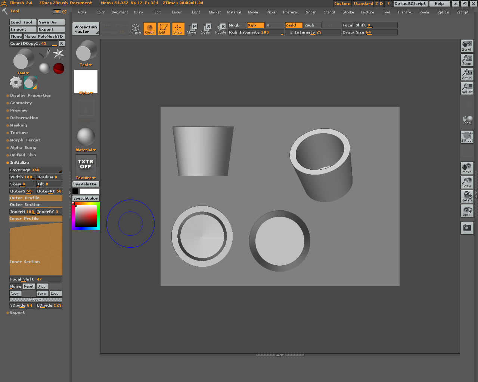Toggle the Zadd mode button
The image size is (478, 382).
pyautogui.click(x=294, y=25)
